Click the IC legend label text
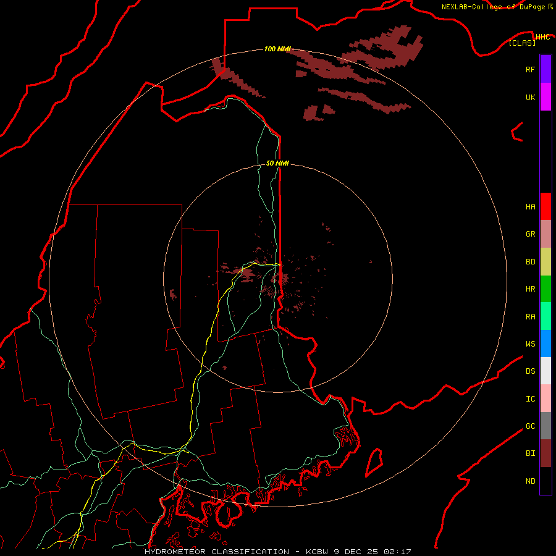The width and height of the screenshot is (556, 556). coord(530,399)
